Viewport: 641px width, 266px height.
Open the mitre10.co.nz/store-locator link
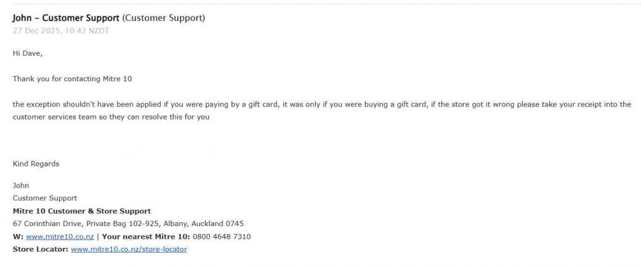pyautogui.click(x=129, y=249)
